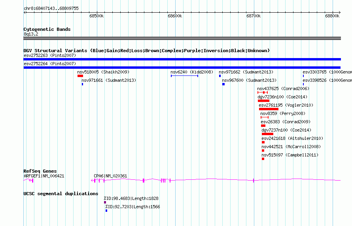Screen dimensions: 352x226
Task: Select the esv2421618 (Altshuler2010) red marker
Action: coord(263,142)
